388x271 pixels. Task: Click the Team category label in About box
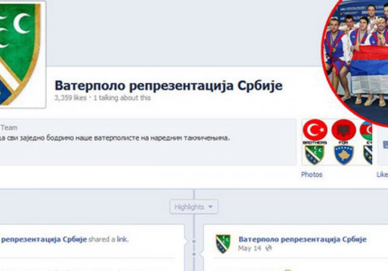pyautogui.click(x=9, y=128)
